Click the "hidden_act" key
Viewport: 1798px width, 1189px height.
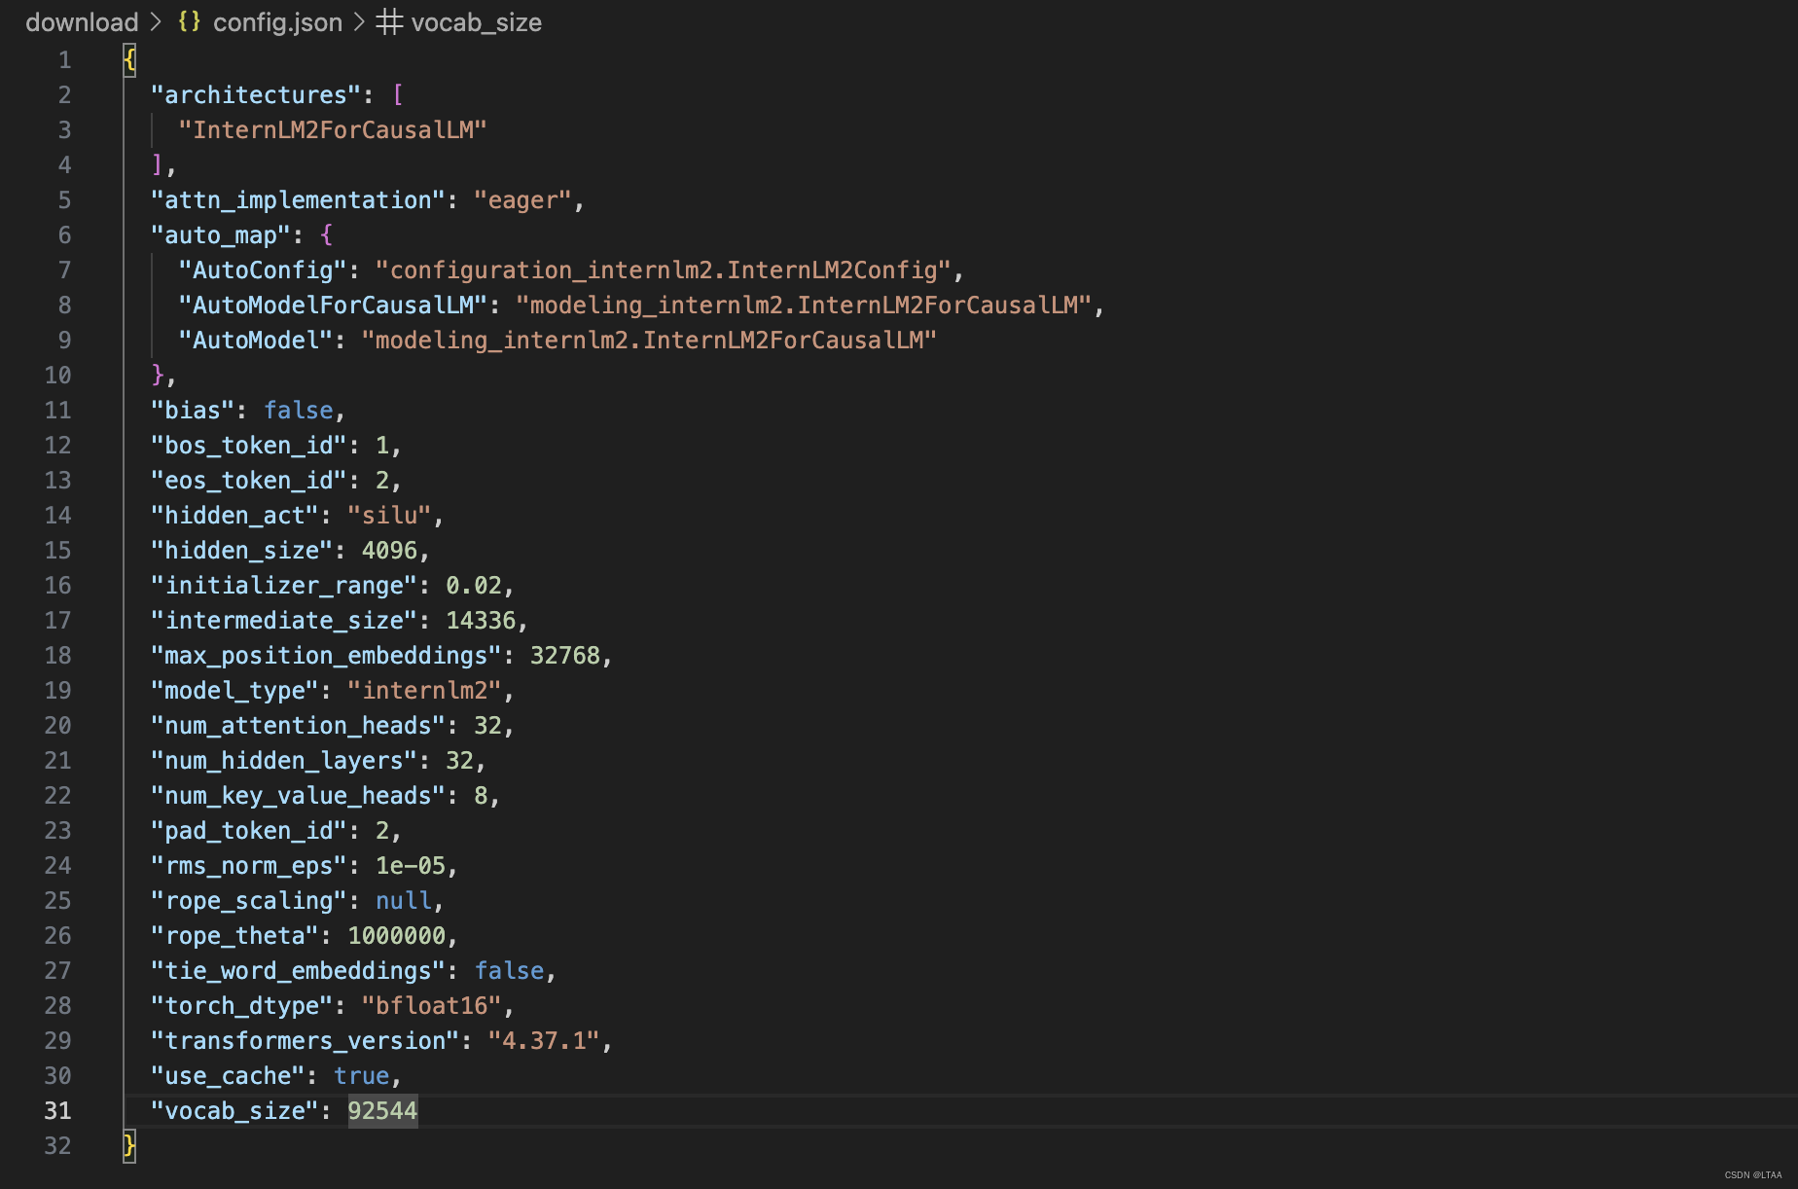point(234,516)
